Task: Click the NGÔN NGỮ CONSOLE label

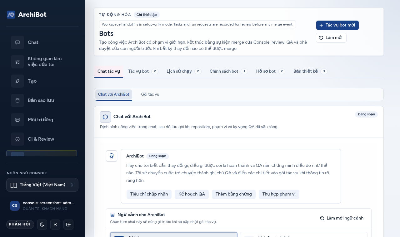Action: point(27,173)
